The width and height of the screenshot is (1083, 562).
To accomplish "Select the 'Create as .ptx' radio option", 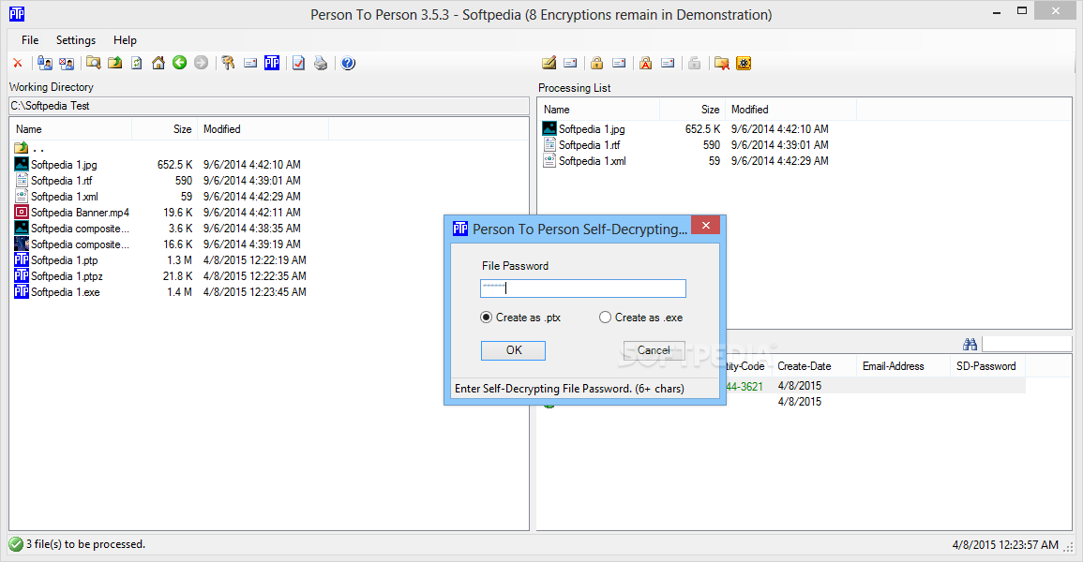I will pos(520,318).
